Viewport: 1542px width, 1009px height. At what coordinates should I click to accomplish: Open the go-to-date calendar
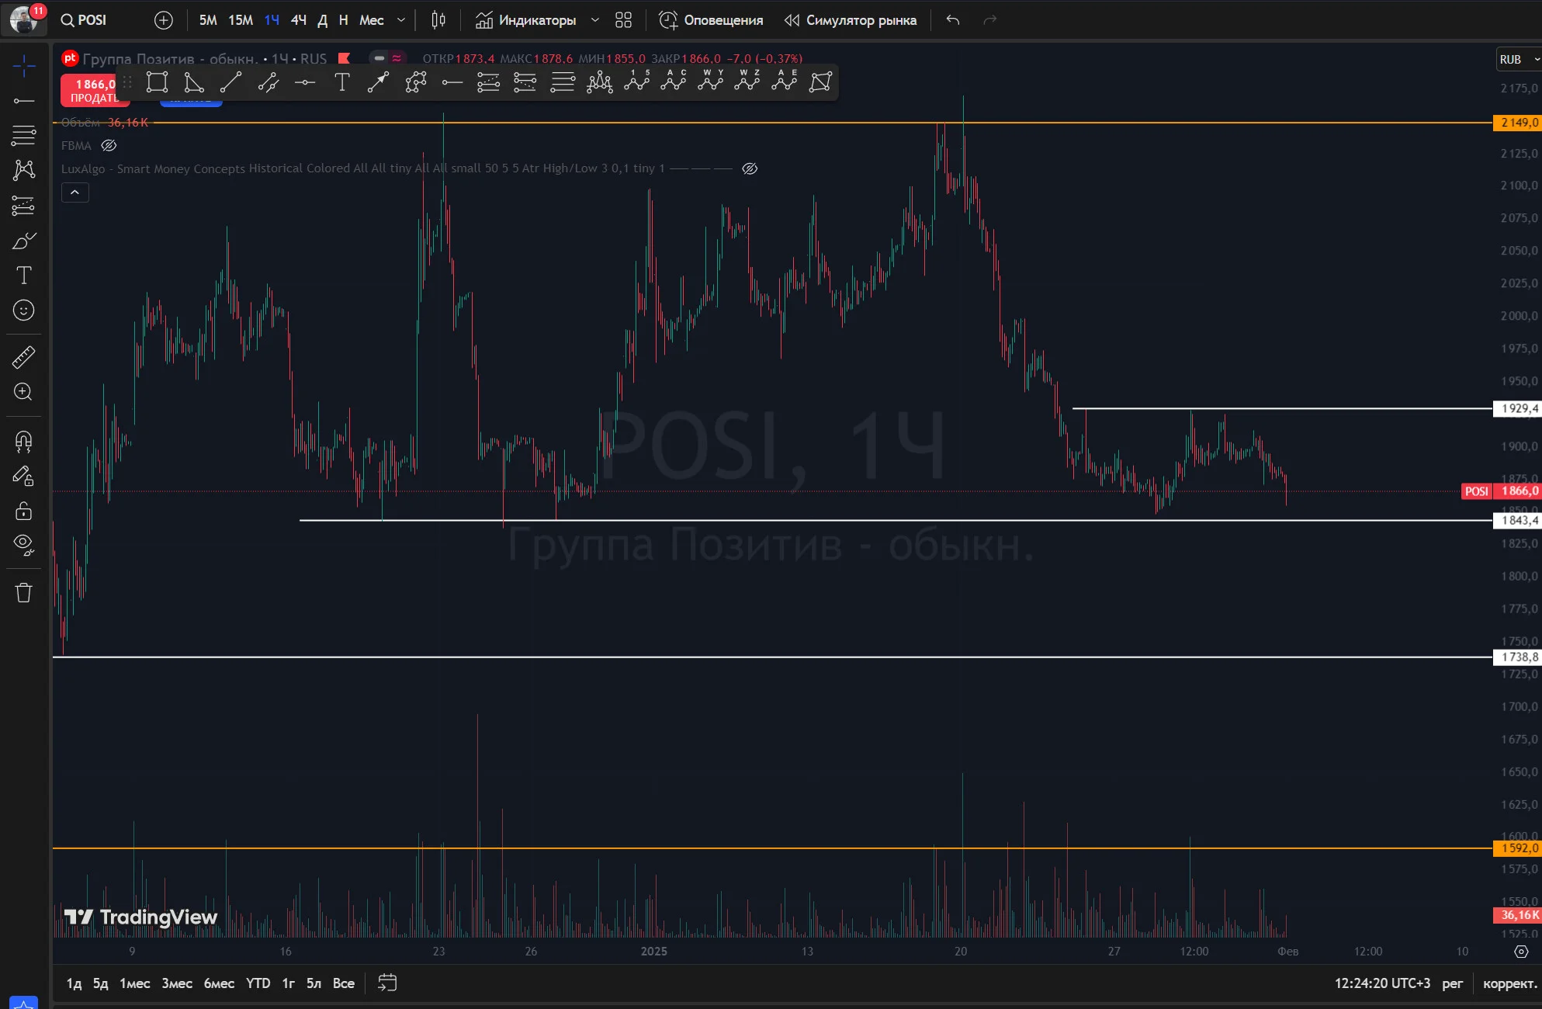(x=386, y=983)
